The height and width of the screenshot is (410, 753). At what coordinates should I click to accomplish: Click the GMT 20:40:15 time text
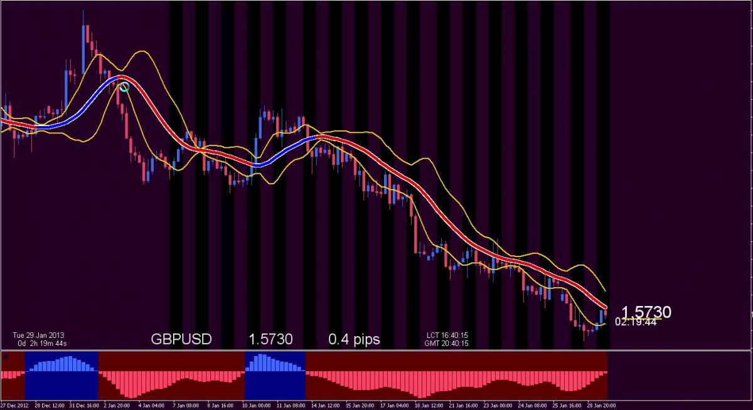447,343
